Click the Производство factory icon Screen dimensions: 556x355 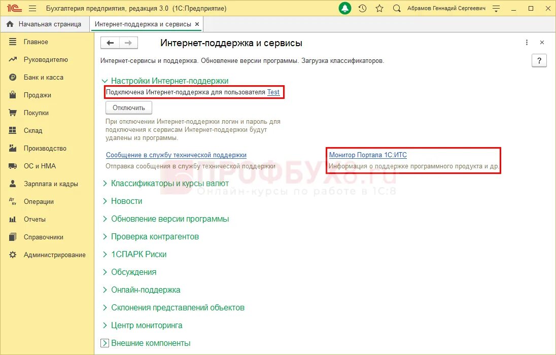point(13,148)
